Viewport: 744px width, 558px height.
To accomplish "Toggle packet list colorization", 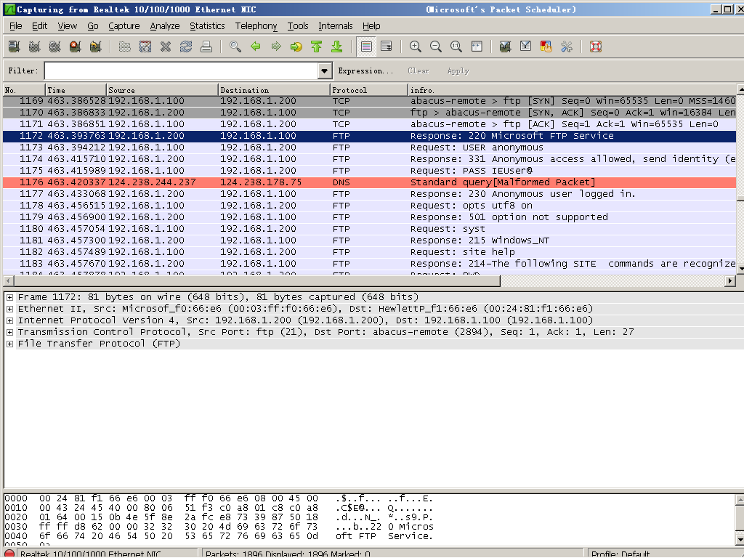I will point(366,46).
